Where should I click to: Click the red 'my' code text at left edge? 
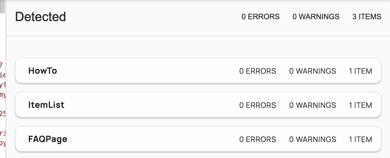[3, 95]
